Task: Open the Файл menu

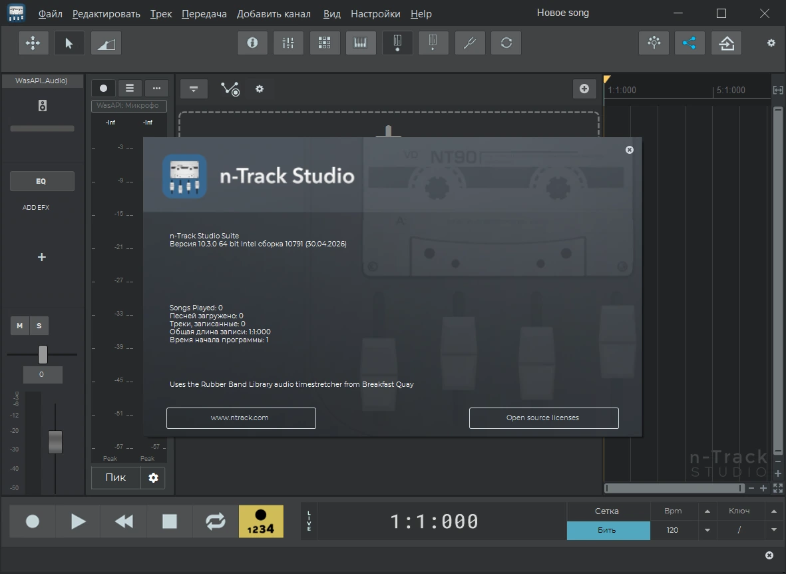Action: 51,14
